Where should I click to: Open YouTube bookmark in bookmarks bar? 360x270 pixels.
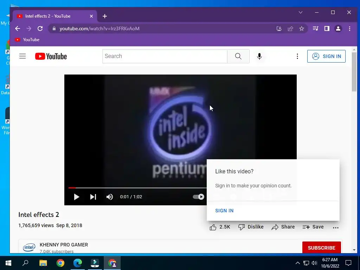pyautogui.click(x=27, y=40)
